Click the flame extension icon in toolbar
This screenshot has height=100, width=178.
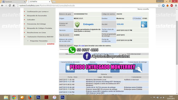167,6
